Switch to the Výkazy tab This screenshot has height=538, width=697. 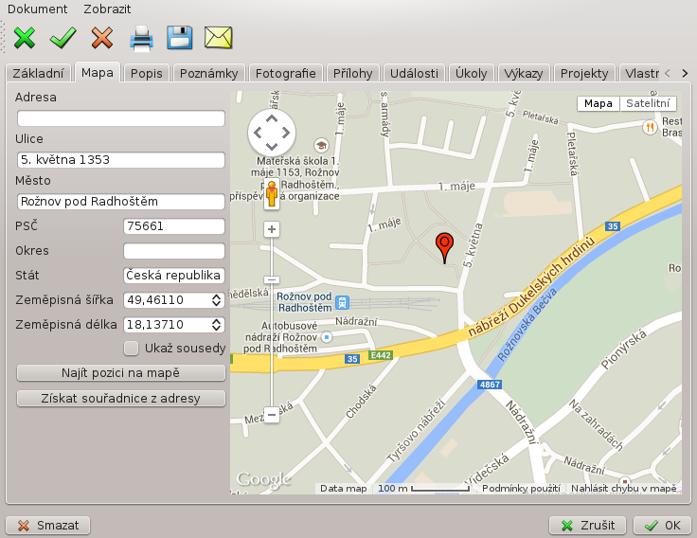[524, 73]
